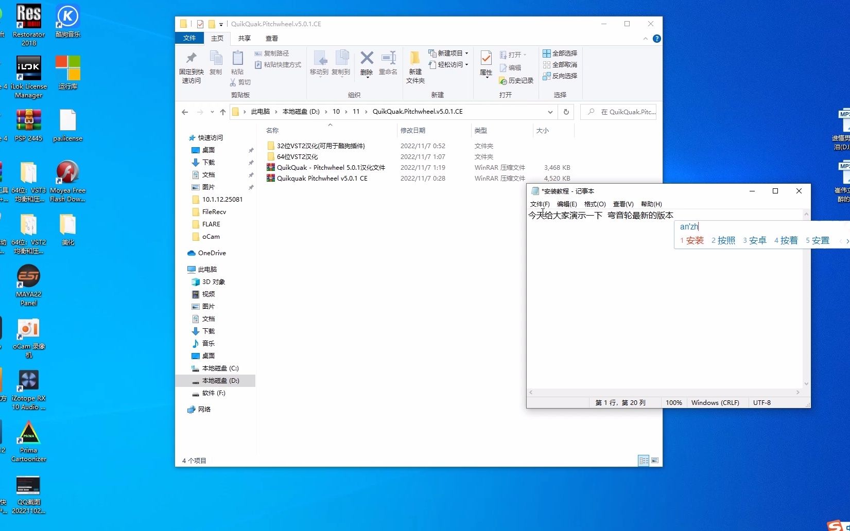Screen dimensions: 850x531
Task: Click the Rename icon
Action: [388, 63]
